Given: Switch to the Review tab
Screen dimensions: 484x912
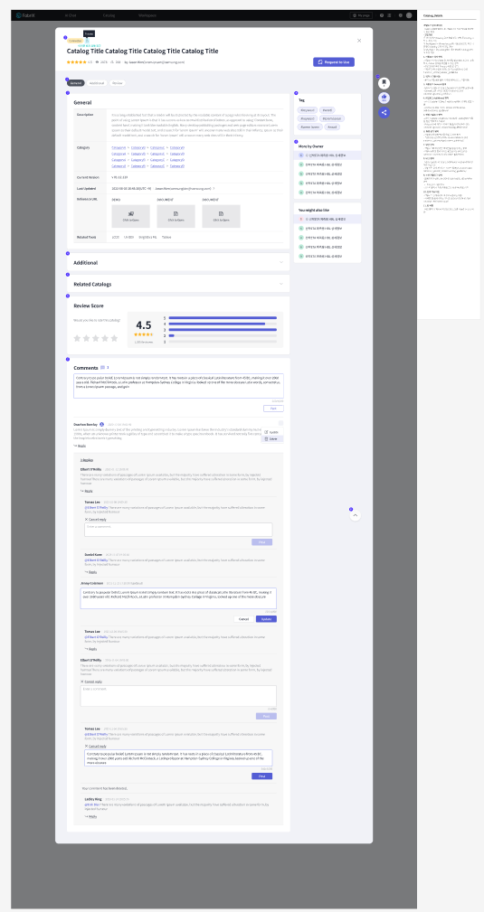Looking at the screenshot, I should pos(117,83).
